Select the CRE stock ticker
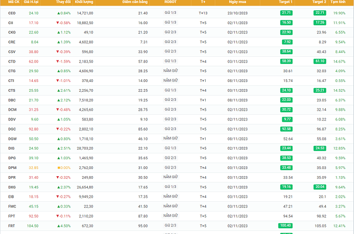Screen dimensions: 354x234 pyautogui.click(x=12, y=42)
